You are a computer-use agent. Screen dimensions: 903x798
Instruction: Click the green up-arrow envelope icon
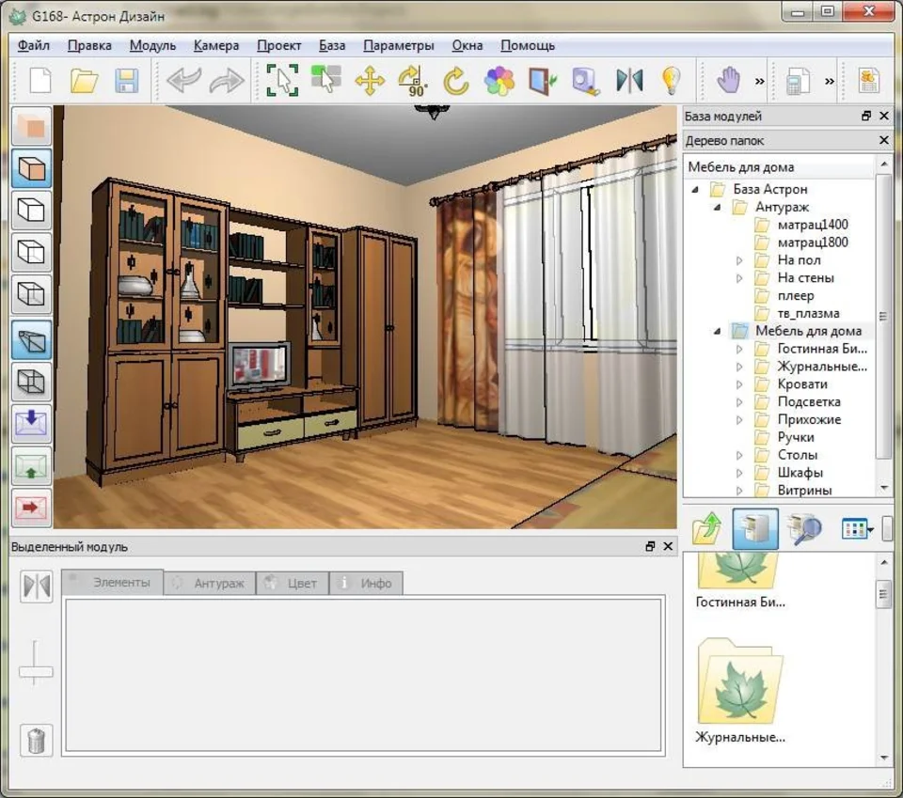pos(32,465)
